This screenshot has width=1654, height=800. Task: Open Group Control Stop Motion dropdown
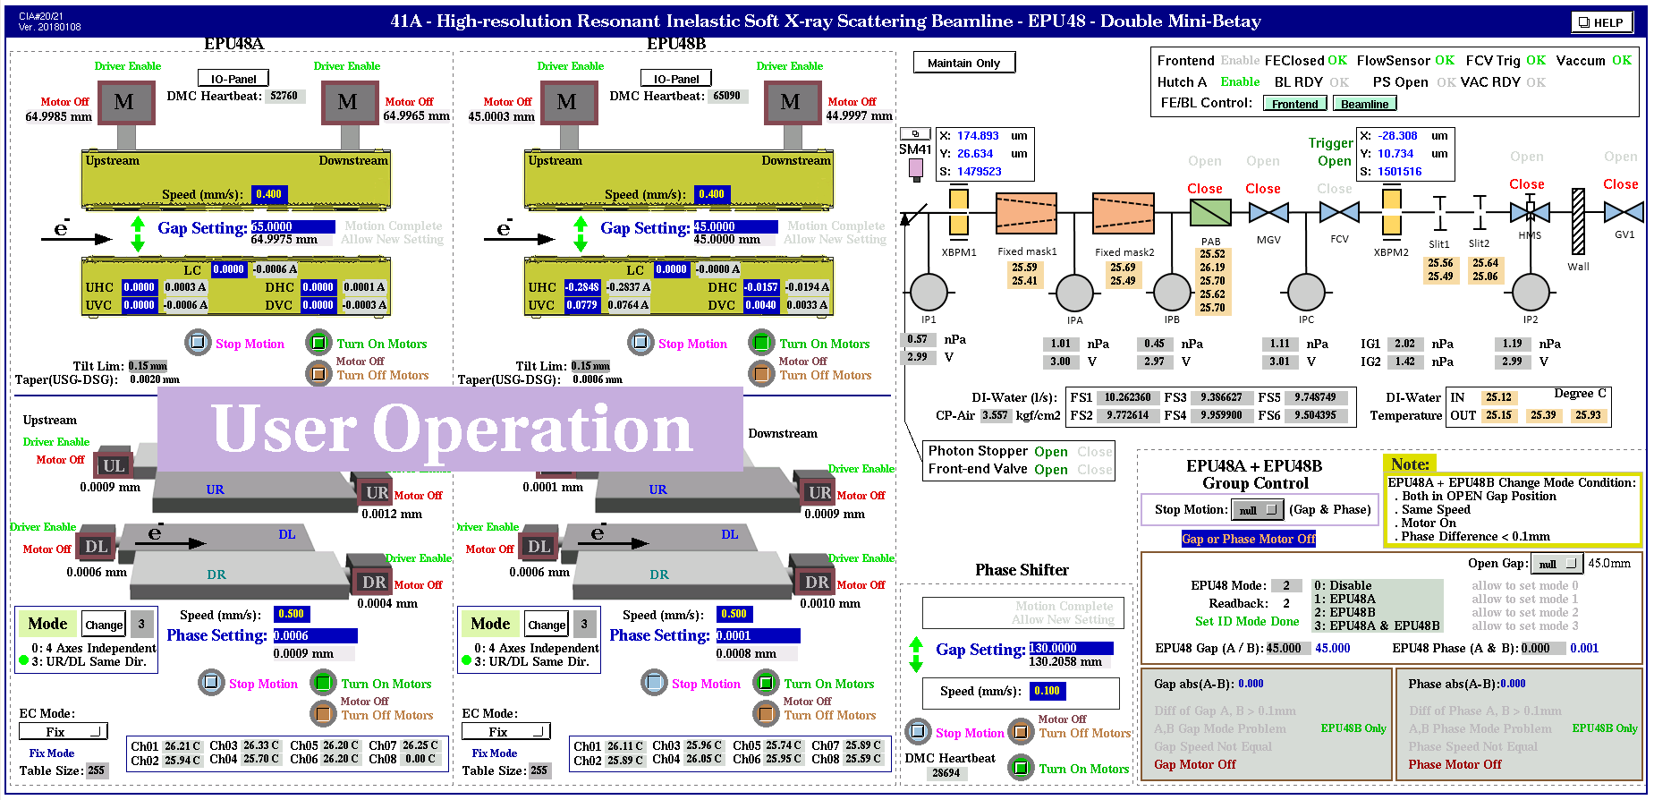pos(1256,510)
